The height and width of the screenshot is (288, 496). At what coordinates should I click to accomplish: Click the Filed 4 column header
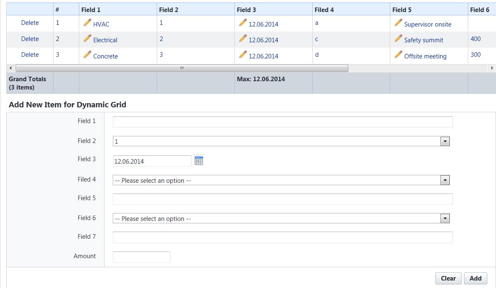click(x=351, y=10)
